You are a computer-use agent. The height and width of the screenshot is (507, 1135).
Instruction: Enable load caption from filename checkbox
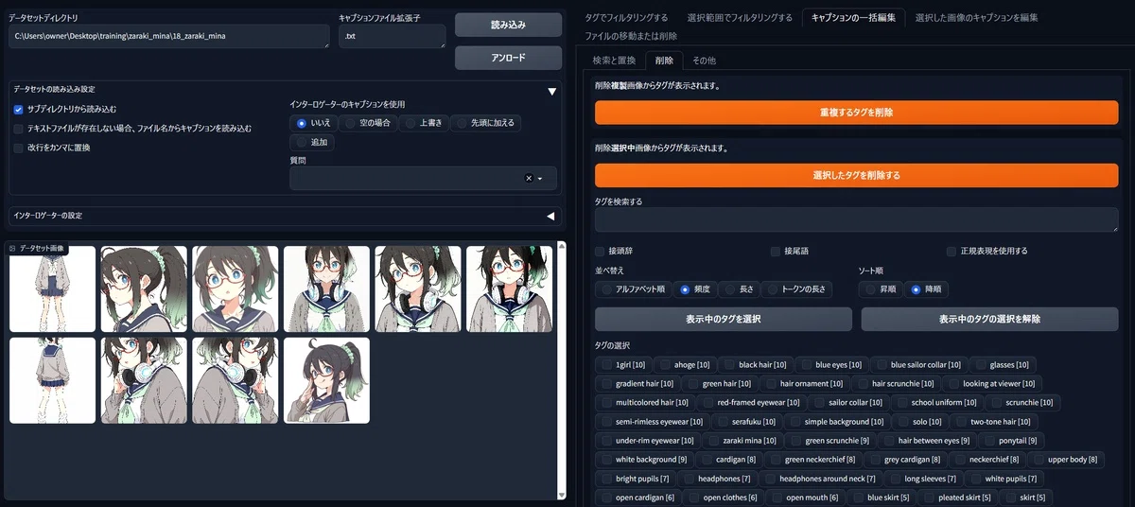[x=18, y=129]
